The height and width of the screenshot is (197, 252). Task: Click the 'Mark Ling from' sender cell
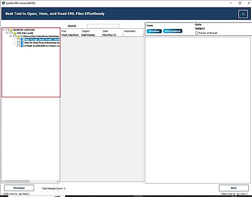[71, 35]
